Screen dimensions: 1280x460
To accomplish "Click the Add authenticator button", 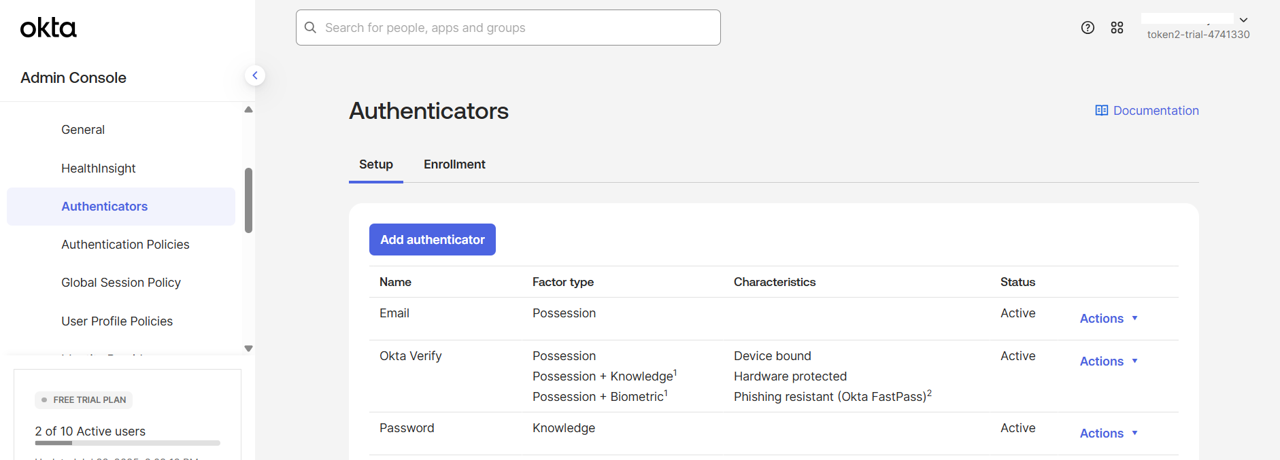I will 432,240.
